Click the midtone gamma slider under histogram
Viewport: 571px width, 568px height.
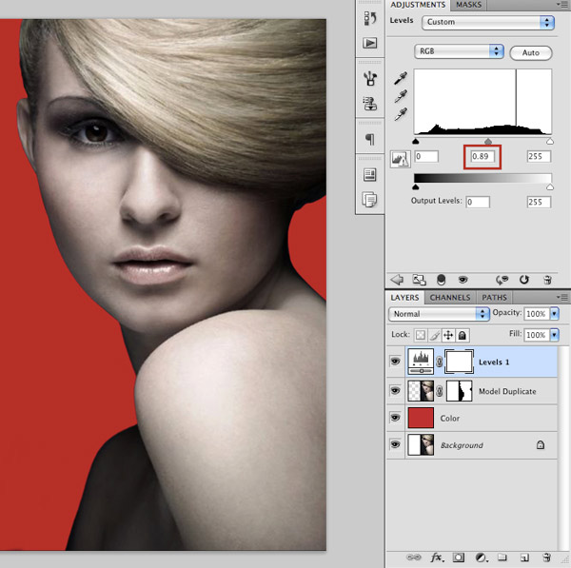click(x=488, y=141)
